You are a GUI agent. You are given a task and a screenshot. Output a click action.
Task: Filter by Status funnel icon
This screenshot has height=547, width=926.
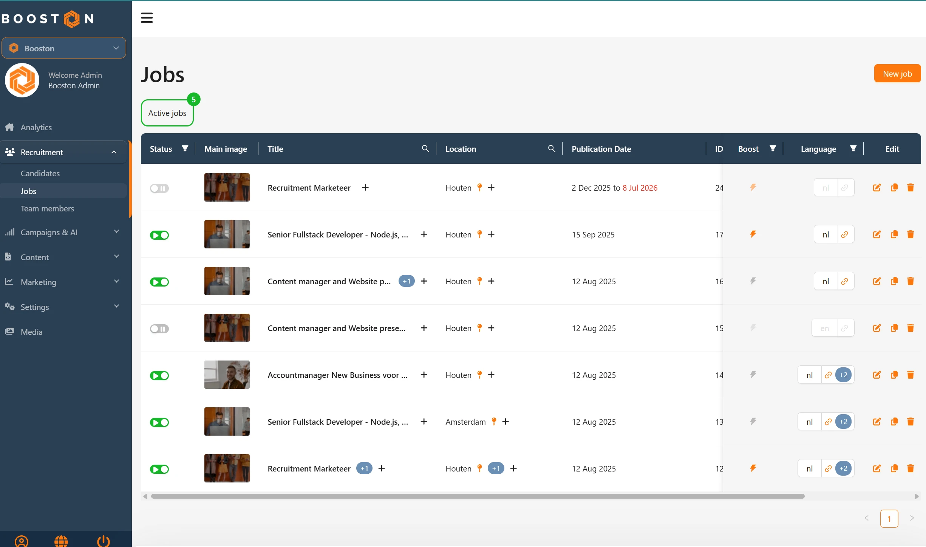pos(185,148)
